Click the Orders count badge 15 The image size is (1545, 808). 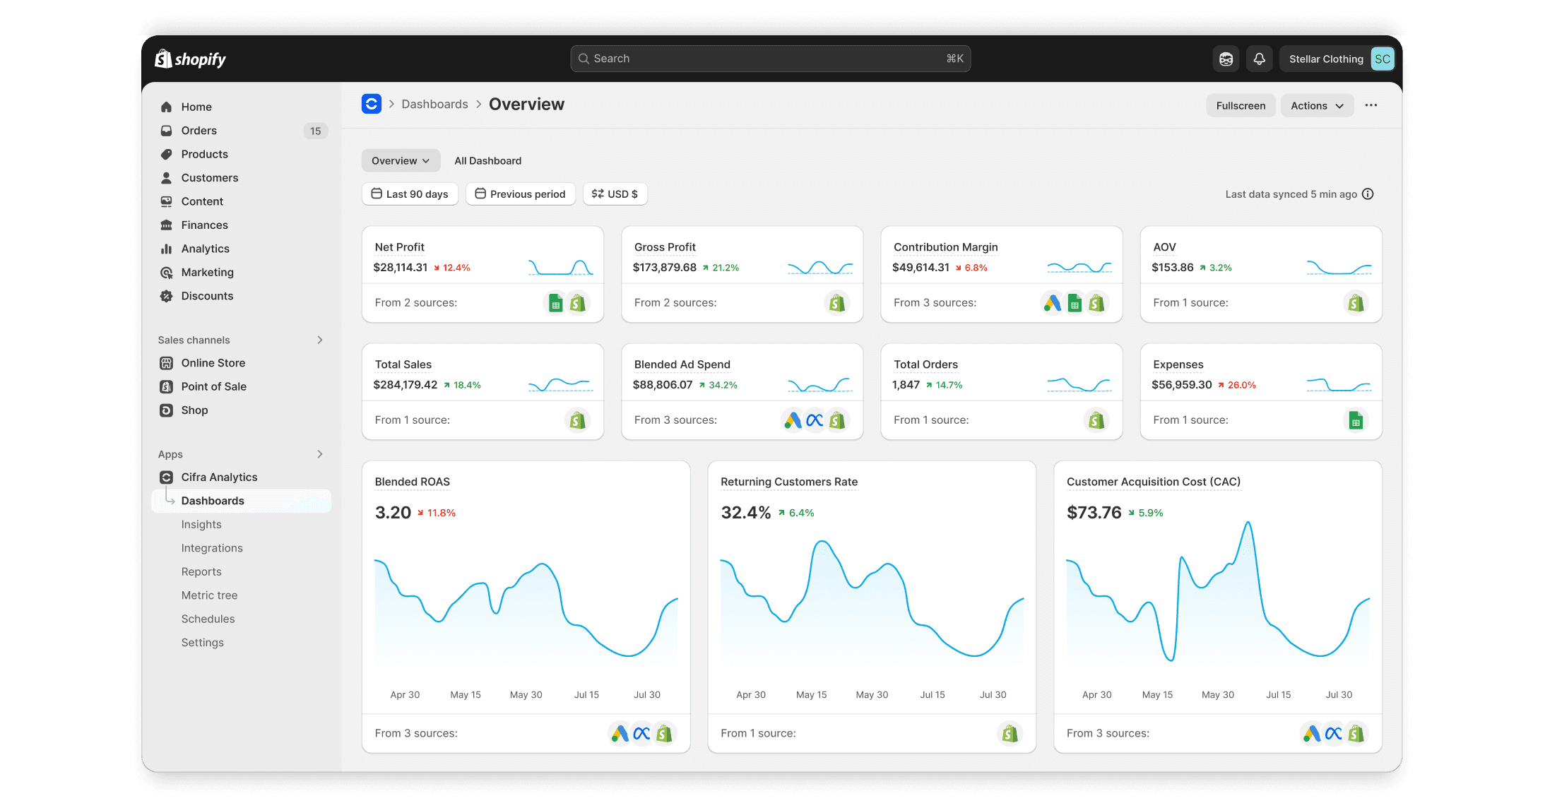[x=315, y=131]
